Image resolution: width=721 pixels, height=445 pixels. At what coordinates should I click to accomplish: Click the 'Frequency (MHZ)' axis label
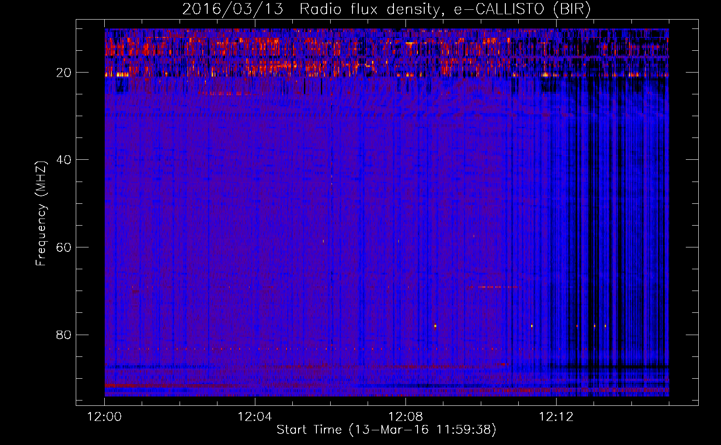(41, 214)
